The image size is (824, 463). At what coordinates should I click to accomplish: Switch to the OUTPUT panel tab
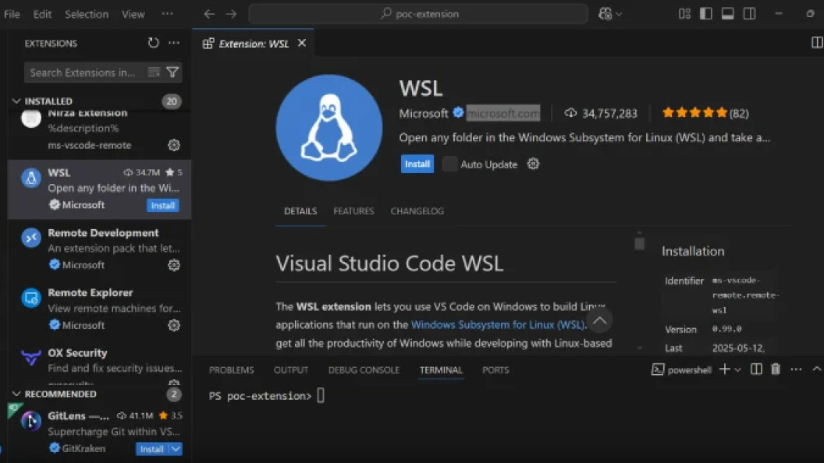pos(291,370)
